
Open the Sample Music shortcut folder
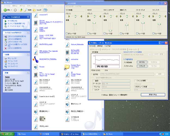(67, 67)
